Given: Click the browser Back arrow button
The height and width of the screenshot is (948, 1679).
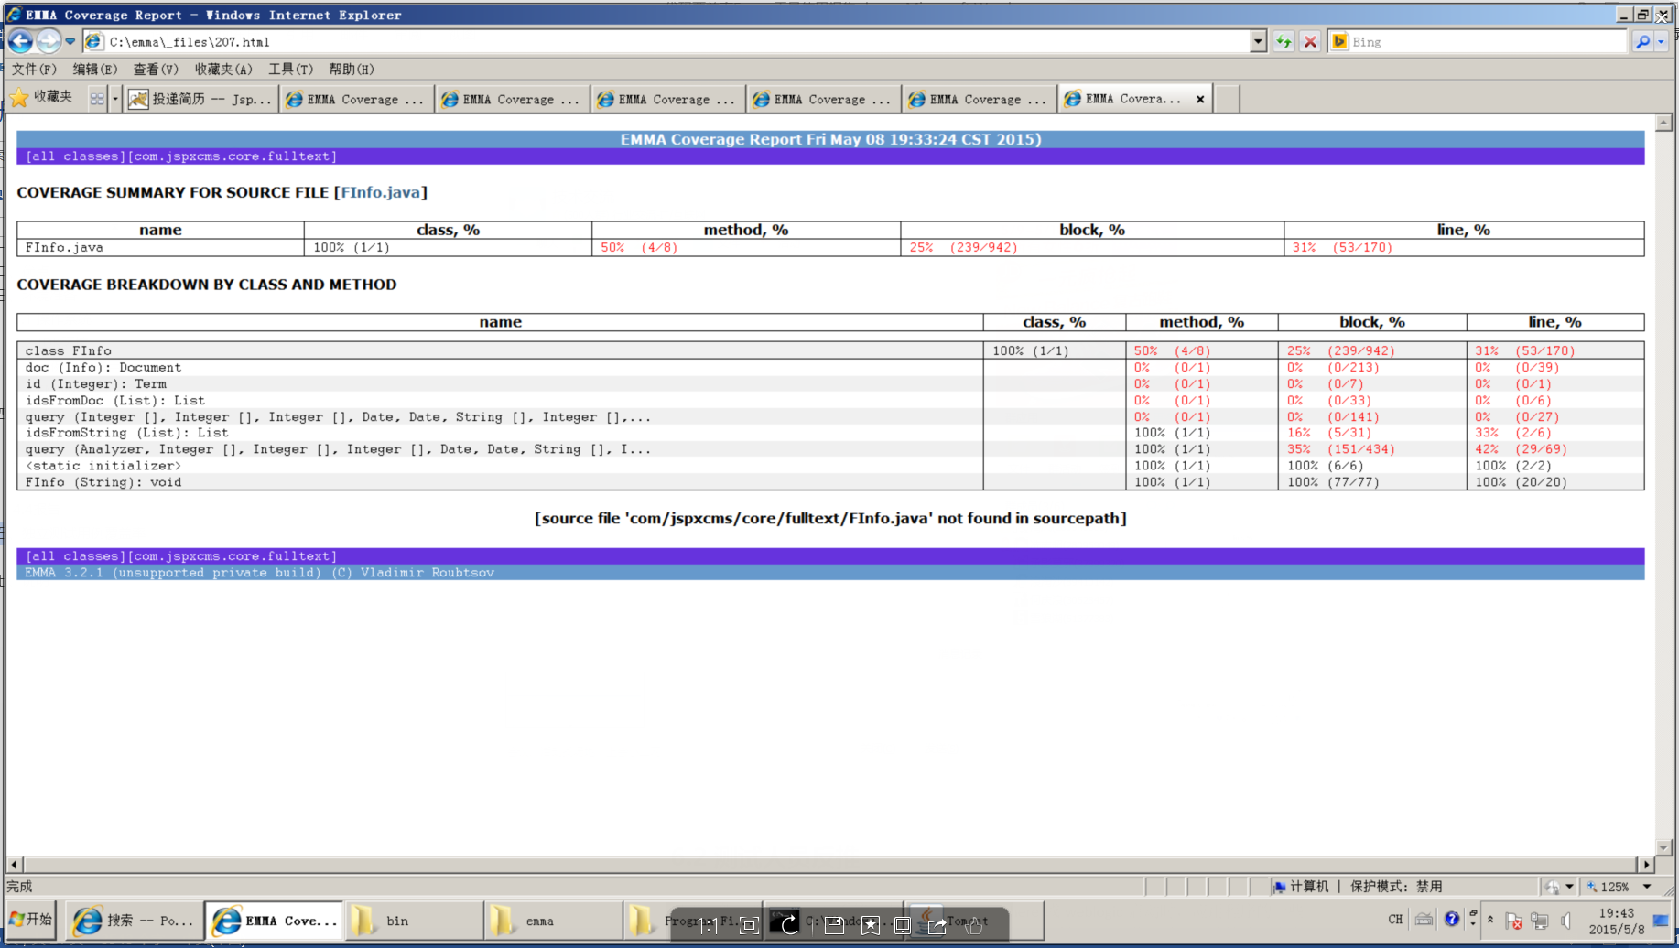Looking at the screenshot, I should point(20,41).
